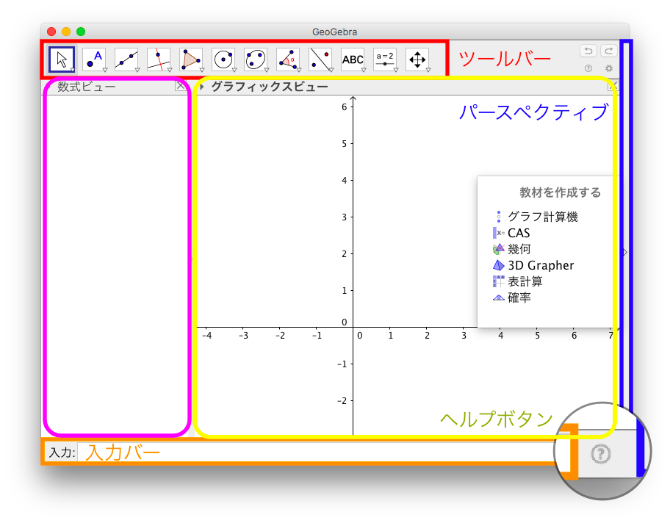Click the Undo arrow button
The height and width of the screenshot is (523, 670).
click(x=588, y=51)
